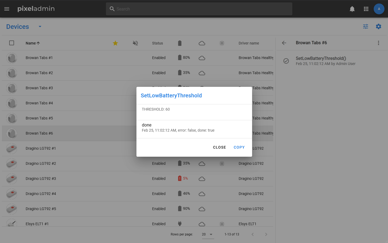
Task: Toggle the select all devices checkbox
Action: [12, 43]
